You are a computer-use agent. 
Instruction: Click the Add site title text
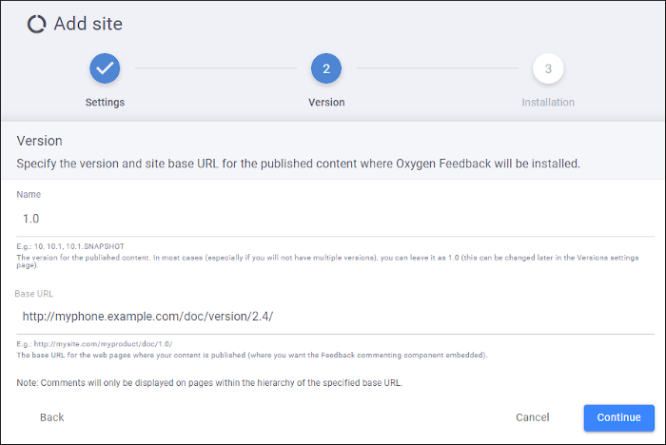click(x=88, y=24)
